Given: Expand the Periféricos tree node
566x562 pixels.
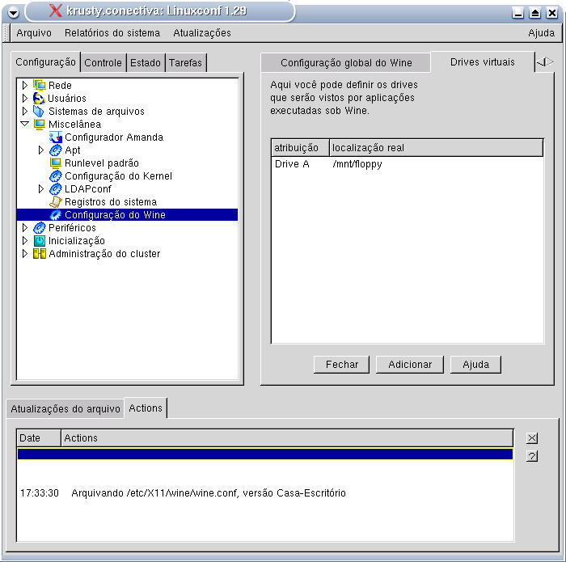Looking at the screenshot, I should 24,227.
